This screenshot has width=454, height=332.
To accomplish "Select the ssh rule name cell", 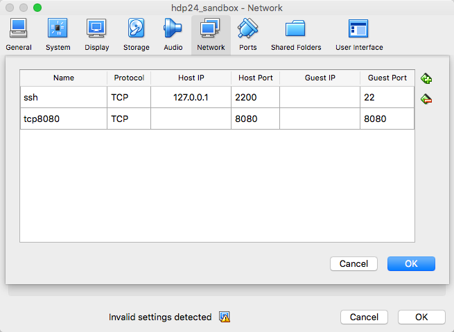I will click(x=63, y=98).
